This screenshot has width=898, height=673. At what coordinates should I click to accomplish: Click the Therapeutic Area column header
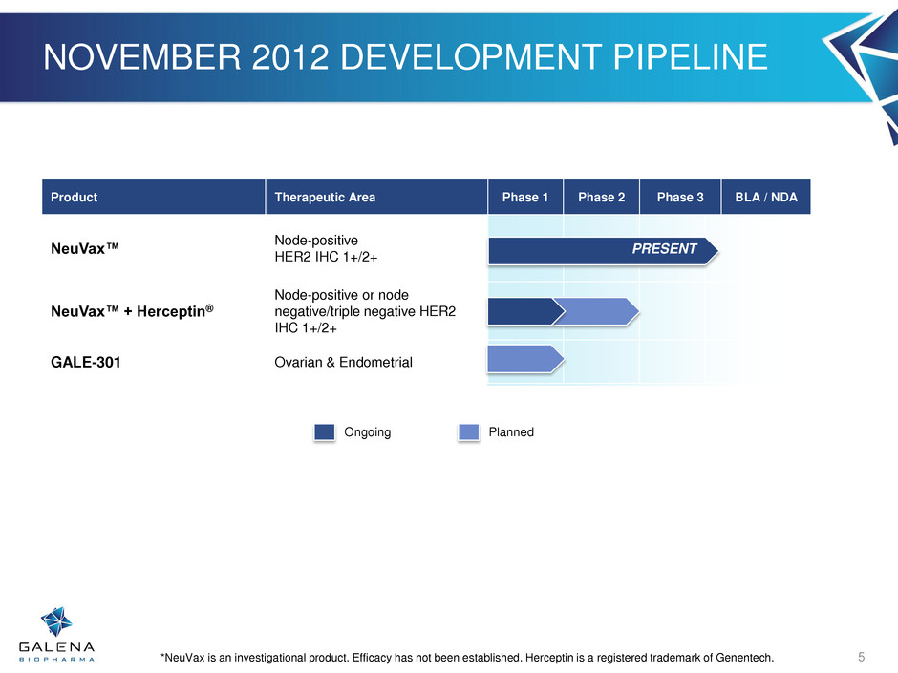[376, 197]
